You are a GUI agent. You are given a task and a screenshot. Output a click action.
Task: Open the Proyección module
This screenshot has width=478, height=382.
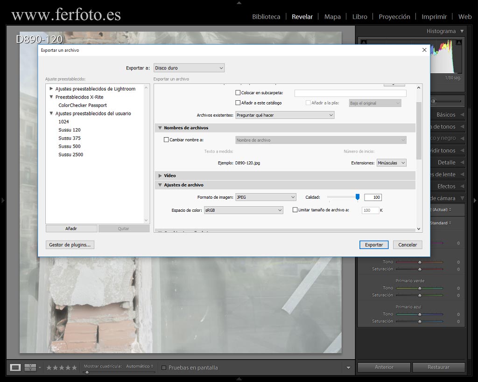[394, 17]
